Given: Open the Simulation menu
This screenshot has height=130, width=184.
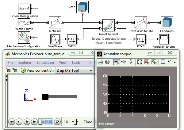Looking at the screenshot, I should click(45, 63).
